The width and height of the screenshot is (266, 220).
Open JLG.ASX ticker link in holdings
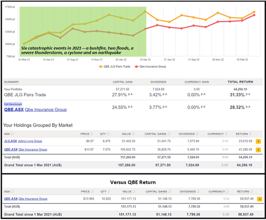coord(10,141)
